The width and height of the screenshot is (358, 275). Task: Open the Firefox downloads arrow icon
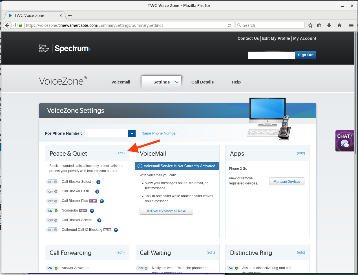tap(329, 25)
